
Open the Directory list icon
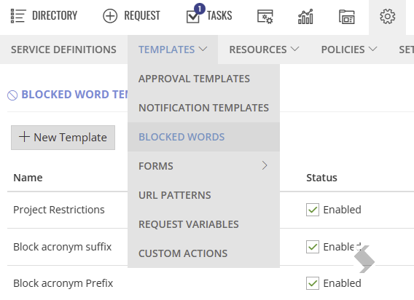(18, 16)
